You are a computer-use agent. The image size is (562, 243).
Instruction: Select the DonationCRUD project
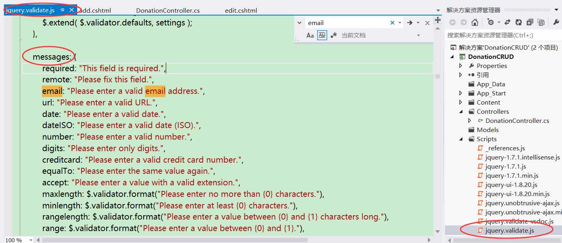click(x=491, y=56)
